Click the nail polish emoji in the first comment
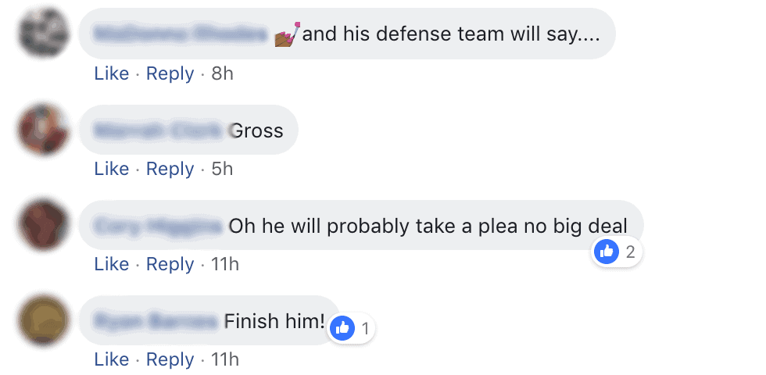The image size is (766, 375). pos(287,34)
